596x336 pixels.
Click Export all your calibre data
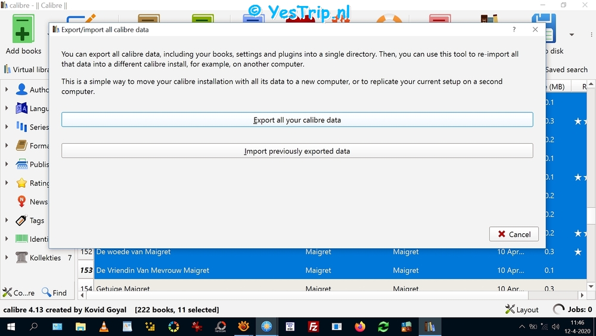tap(297, 120)
